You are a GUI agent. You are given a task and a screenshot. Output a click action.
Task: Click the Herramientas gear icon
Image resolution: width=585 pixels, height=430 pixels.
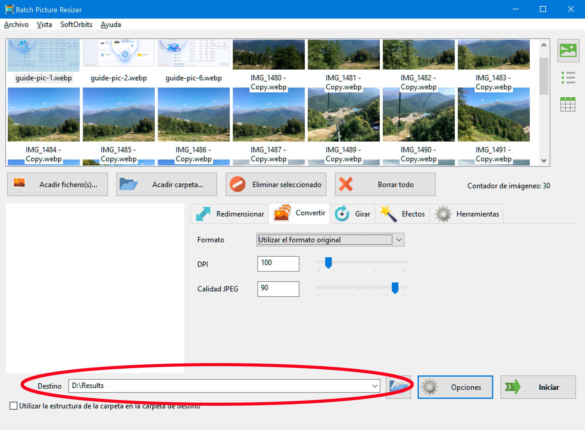(443, 214)
